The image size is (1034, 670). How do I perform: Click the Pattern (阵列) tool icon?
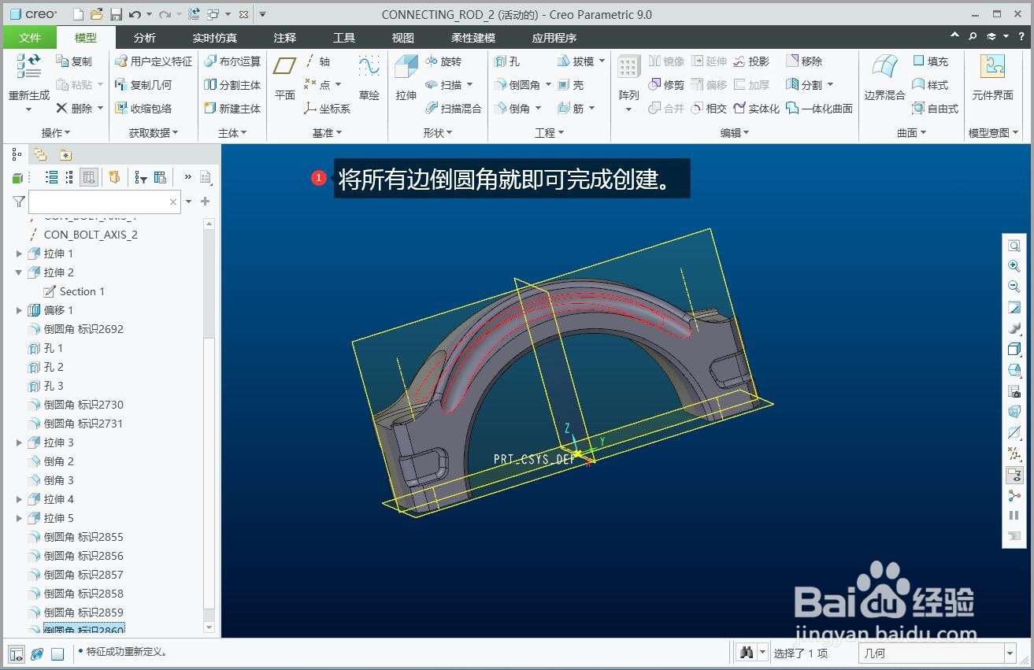(628, 66)
